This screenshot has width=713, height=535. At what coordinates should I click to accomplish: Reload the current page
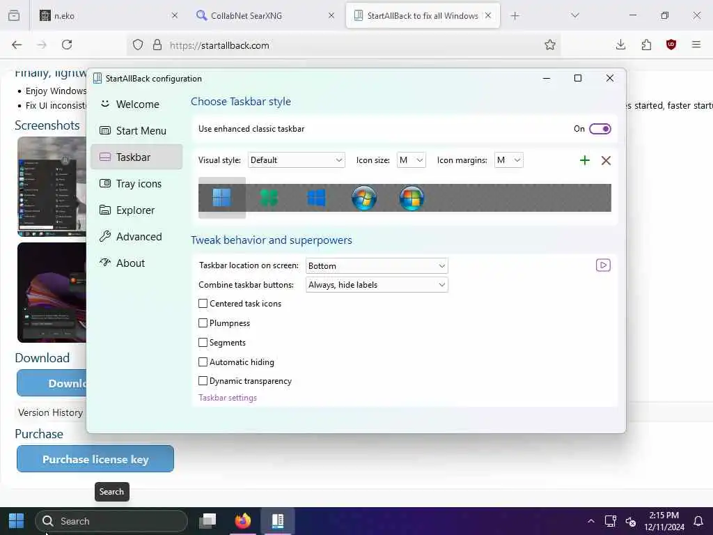pyautogui.click(x=67, y=45)
